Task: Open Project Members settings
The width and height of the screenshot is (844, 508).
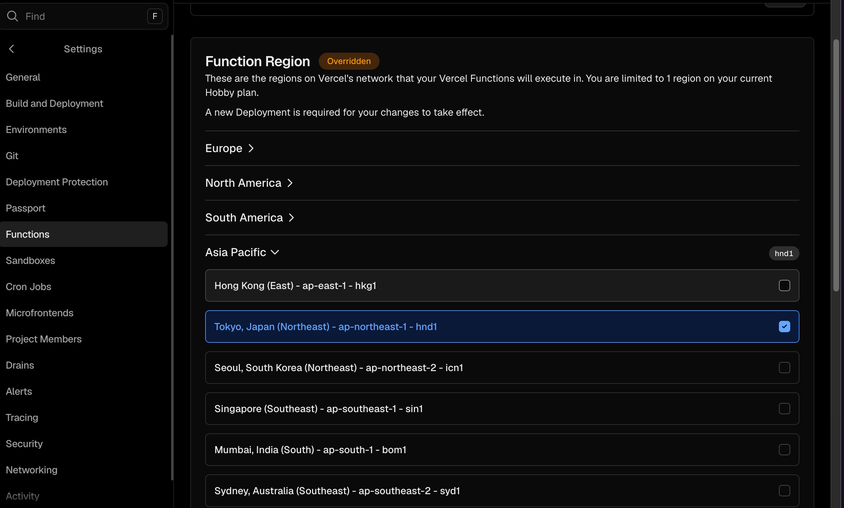Action: coord(44,339)
